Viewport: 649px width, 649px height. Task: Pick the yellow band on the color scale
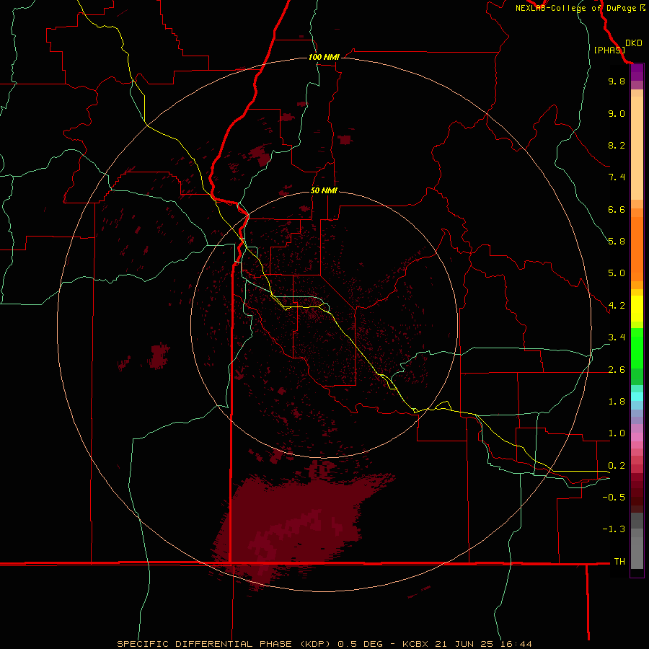637,309
